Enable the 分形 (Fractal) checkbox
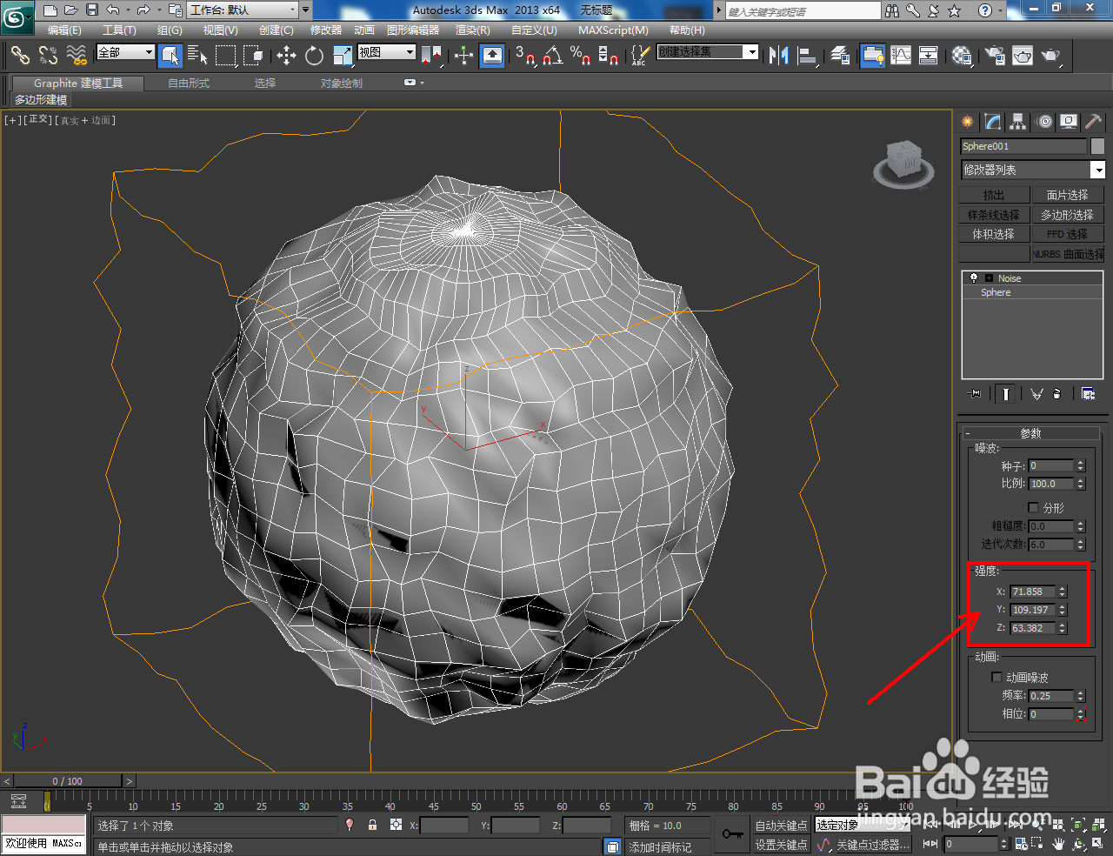The width and height of the screenshot is (1113, 856). tap(1033, 507)
